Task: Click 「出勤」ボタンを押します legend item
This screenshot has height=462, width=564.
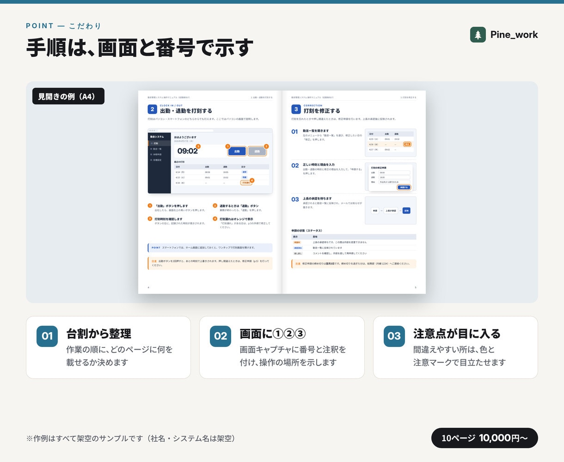Action: (x=177, y=208)
